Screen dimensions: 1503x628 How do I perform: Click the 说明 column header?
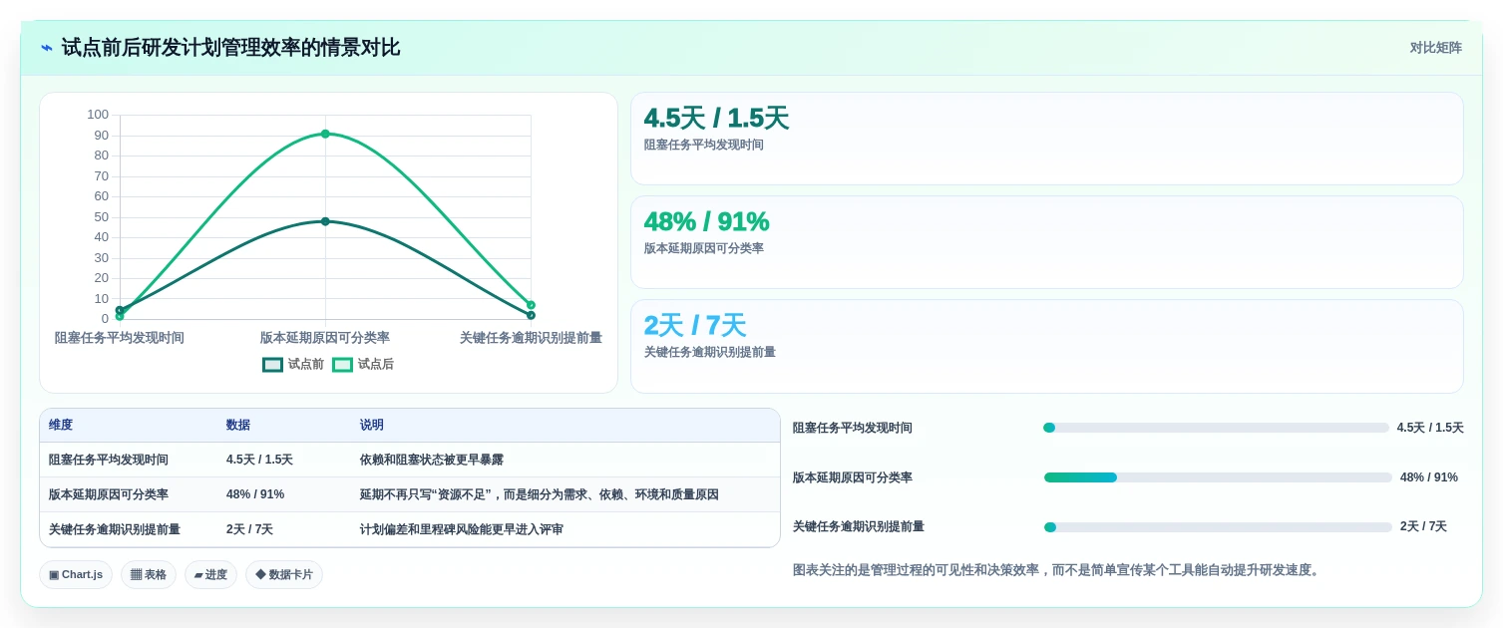(372, 425)
